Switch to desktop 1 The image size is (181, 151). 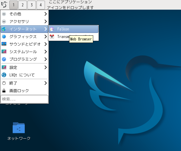(x=14, y=5)
